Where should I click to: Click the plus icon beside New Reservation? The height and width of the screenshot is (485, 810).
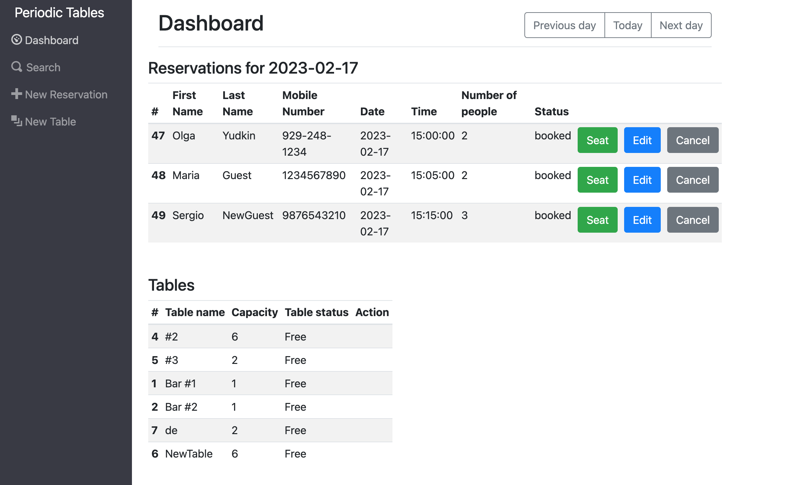coord(16,94)
